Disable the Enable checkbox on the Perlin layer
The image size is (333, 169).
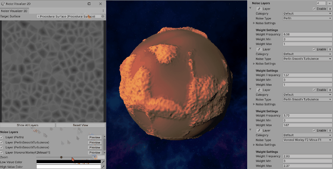[314, 8]
